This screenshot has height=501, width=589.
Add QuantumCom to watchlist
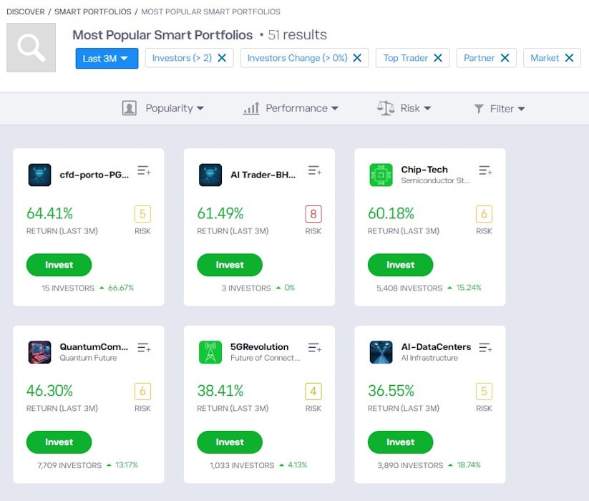click(x=144, y=348)
